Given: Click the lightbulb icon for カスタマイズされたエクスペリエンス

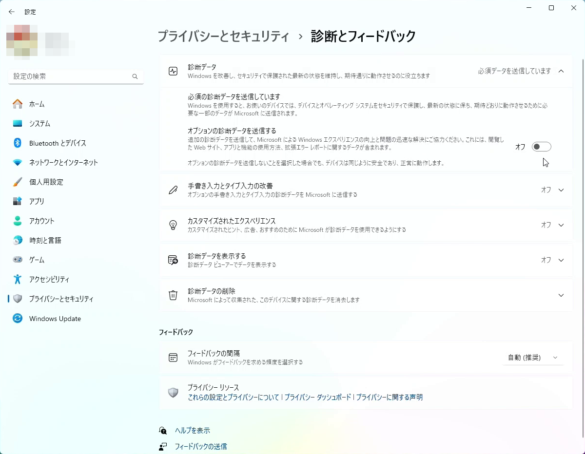Looking at the screenshot, I should click(x=173, y=225).
